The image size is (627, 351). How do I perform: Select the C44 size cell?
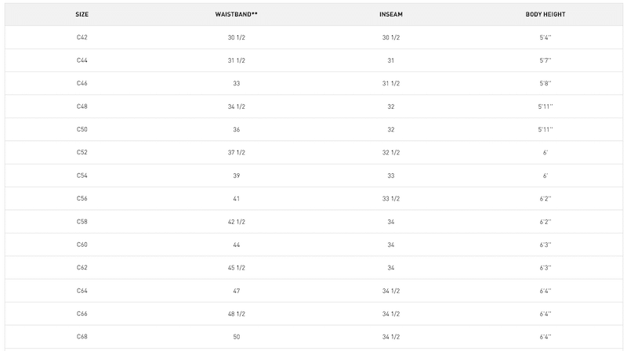82,60
